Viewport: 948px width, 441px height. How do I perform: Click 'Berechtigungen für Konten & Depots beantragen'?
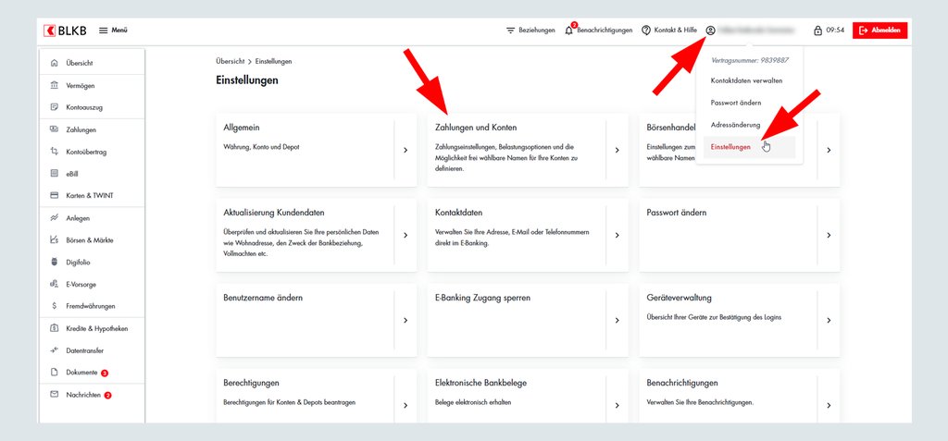click(x=289, y=402)
